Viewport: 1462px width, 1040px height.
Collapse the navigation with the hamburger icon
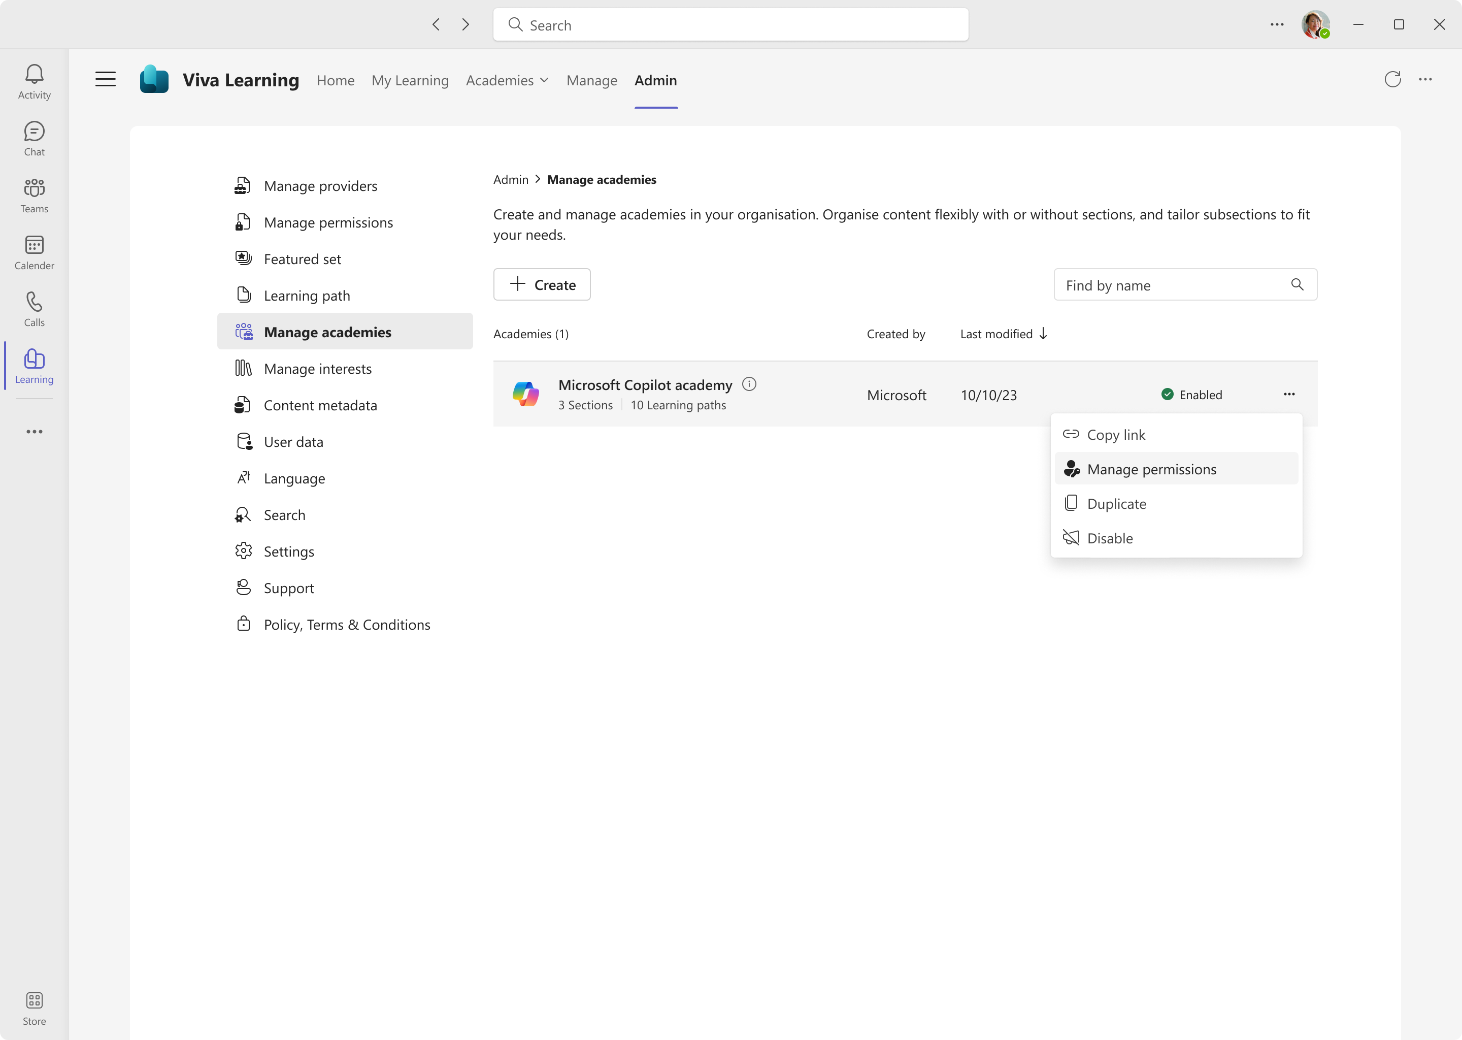pos(105,79)
